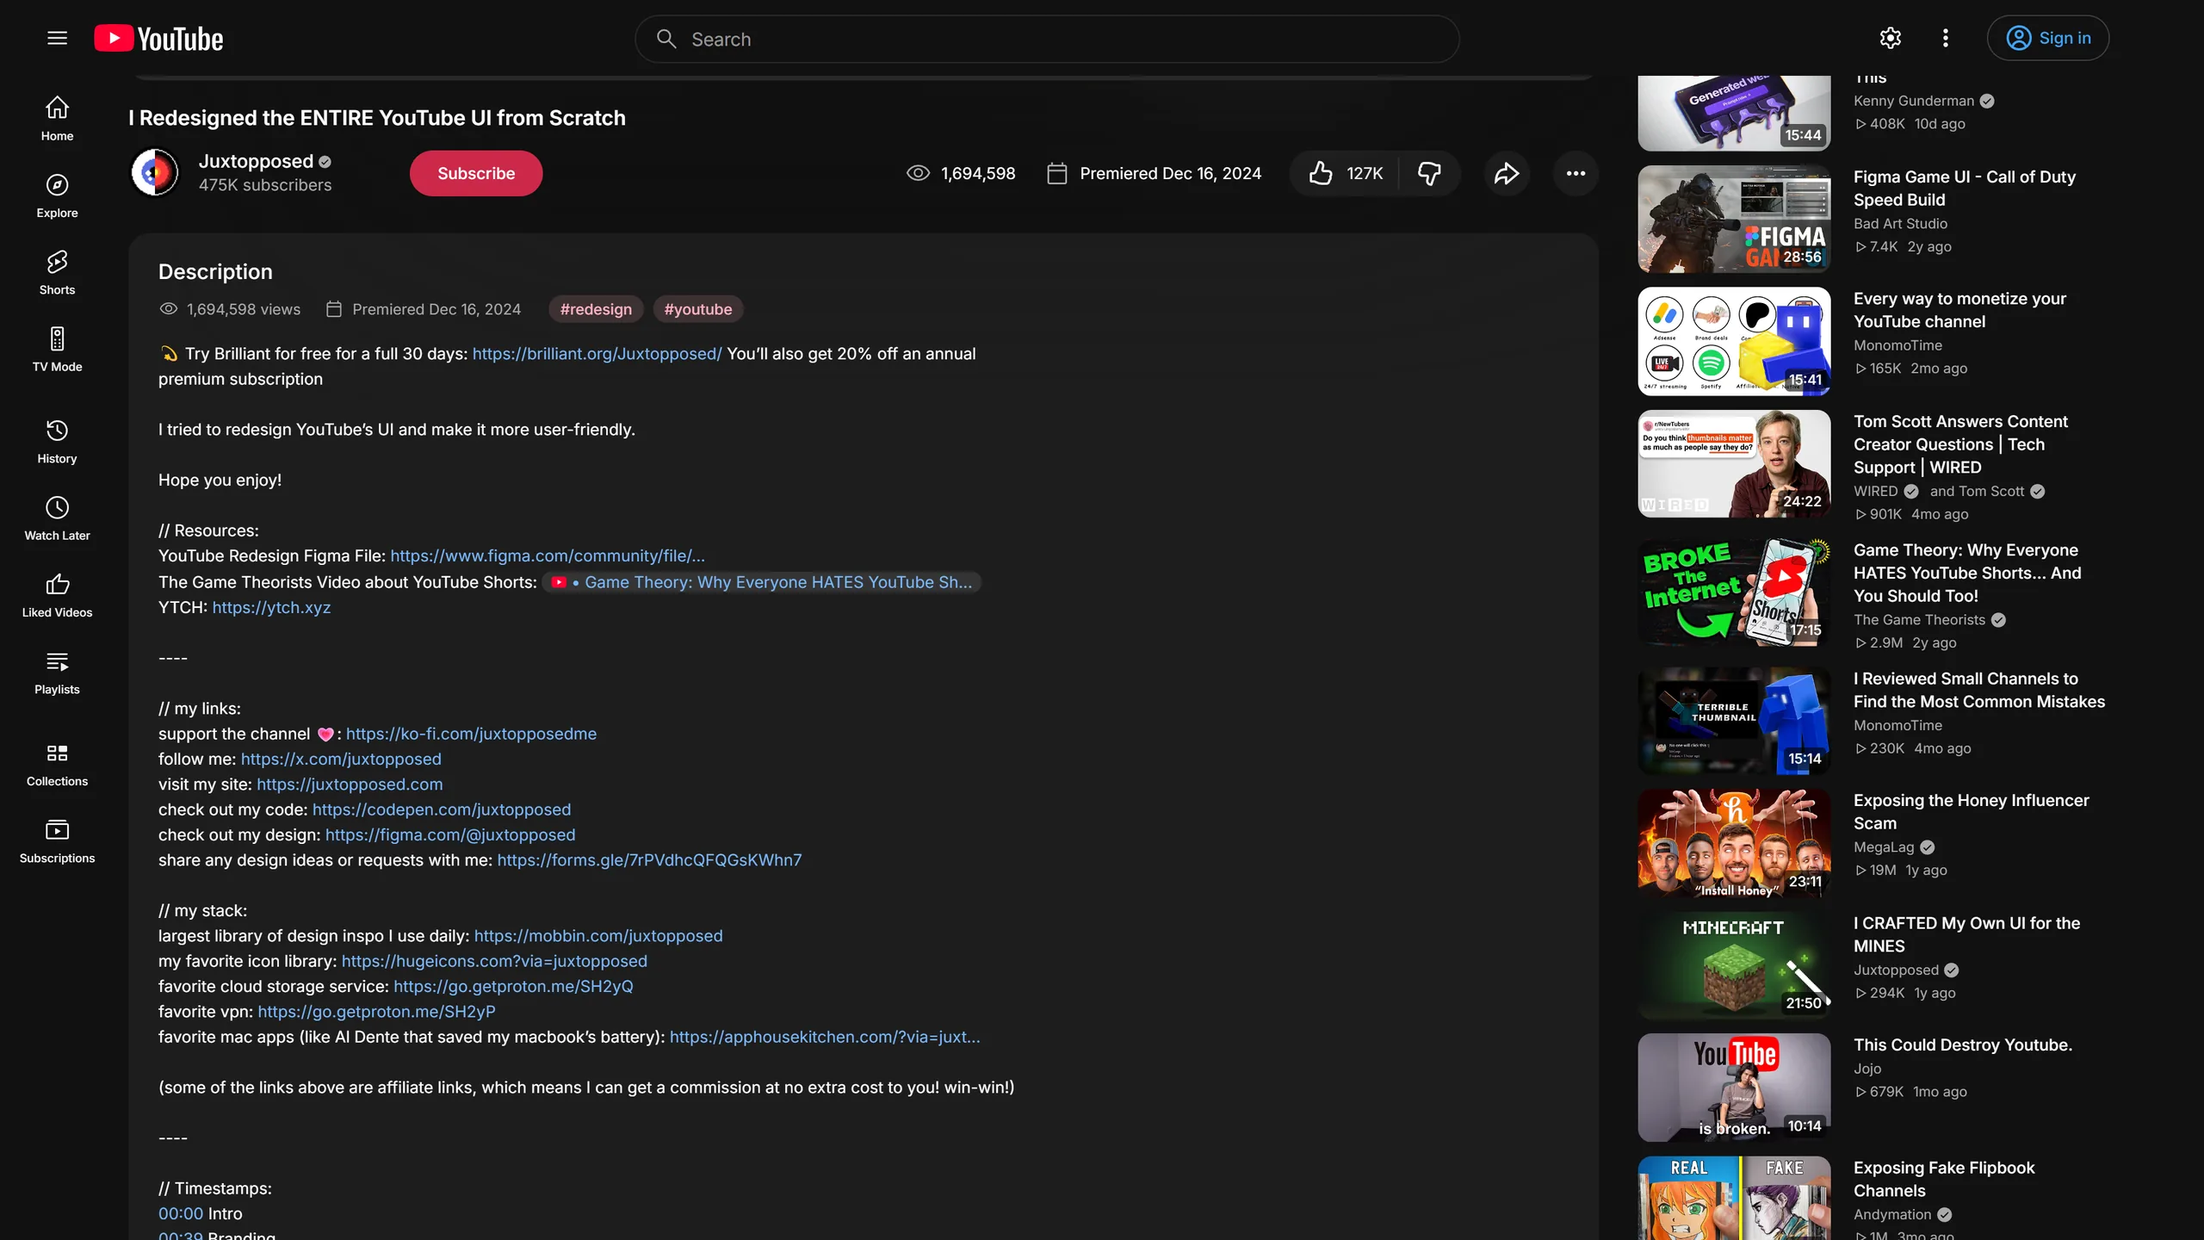Click Kenny Gunderman channel name
The image size is (2204, 1240).
point(1914,101)
